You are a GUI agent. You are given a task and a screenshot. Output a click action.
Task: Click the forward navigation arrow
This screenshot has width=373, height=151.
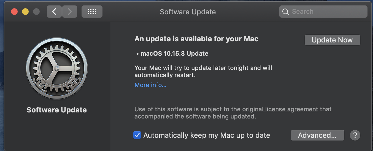pyautogui.click(x=69, y=12)
